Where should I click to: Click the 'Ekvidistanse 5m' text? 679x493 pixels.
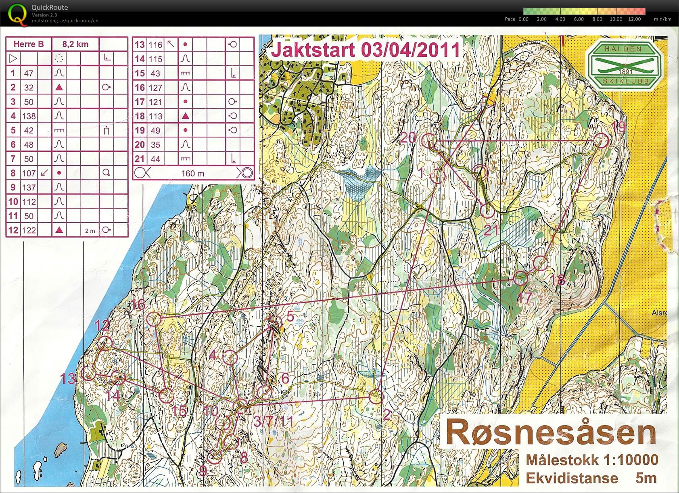point(591,478)
